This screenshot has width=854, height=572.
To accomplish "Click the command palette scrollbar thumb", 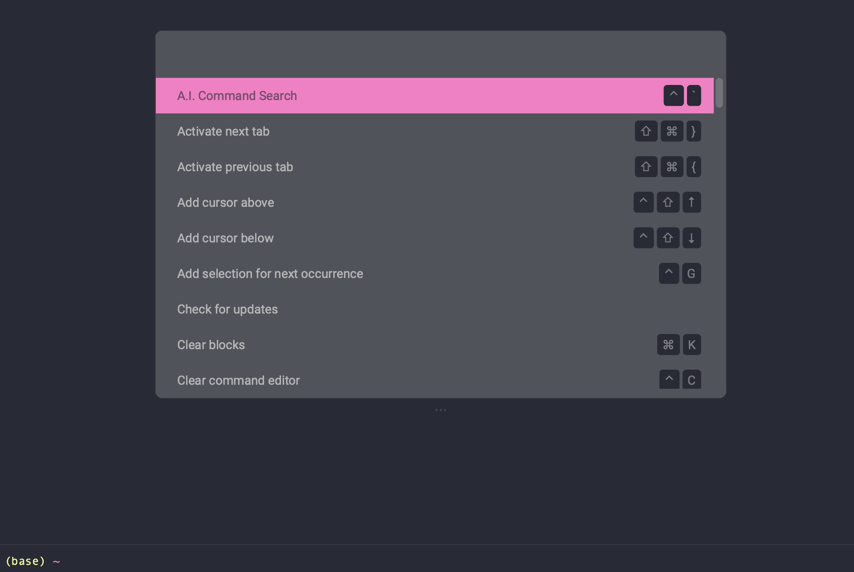I will click(719, 93).
